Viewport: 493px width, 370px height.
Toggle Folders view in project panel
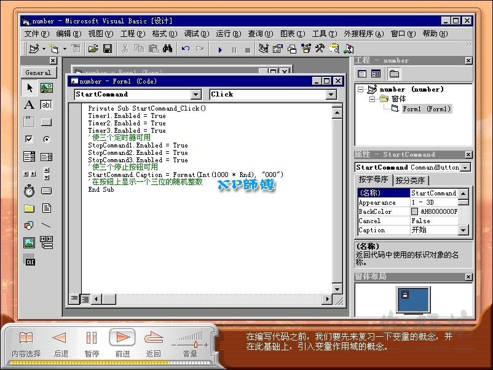click(x=394, y=74)
